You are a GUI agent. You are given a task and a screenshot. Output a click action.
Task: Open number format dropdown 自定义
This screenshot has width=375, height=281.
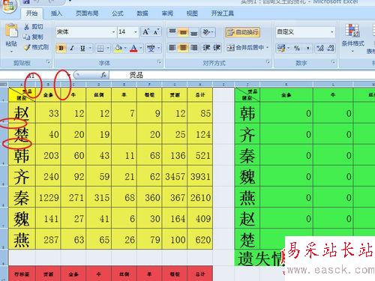click(x=332, y=32)
